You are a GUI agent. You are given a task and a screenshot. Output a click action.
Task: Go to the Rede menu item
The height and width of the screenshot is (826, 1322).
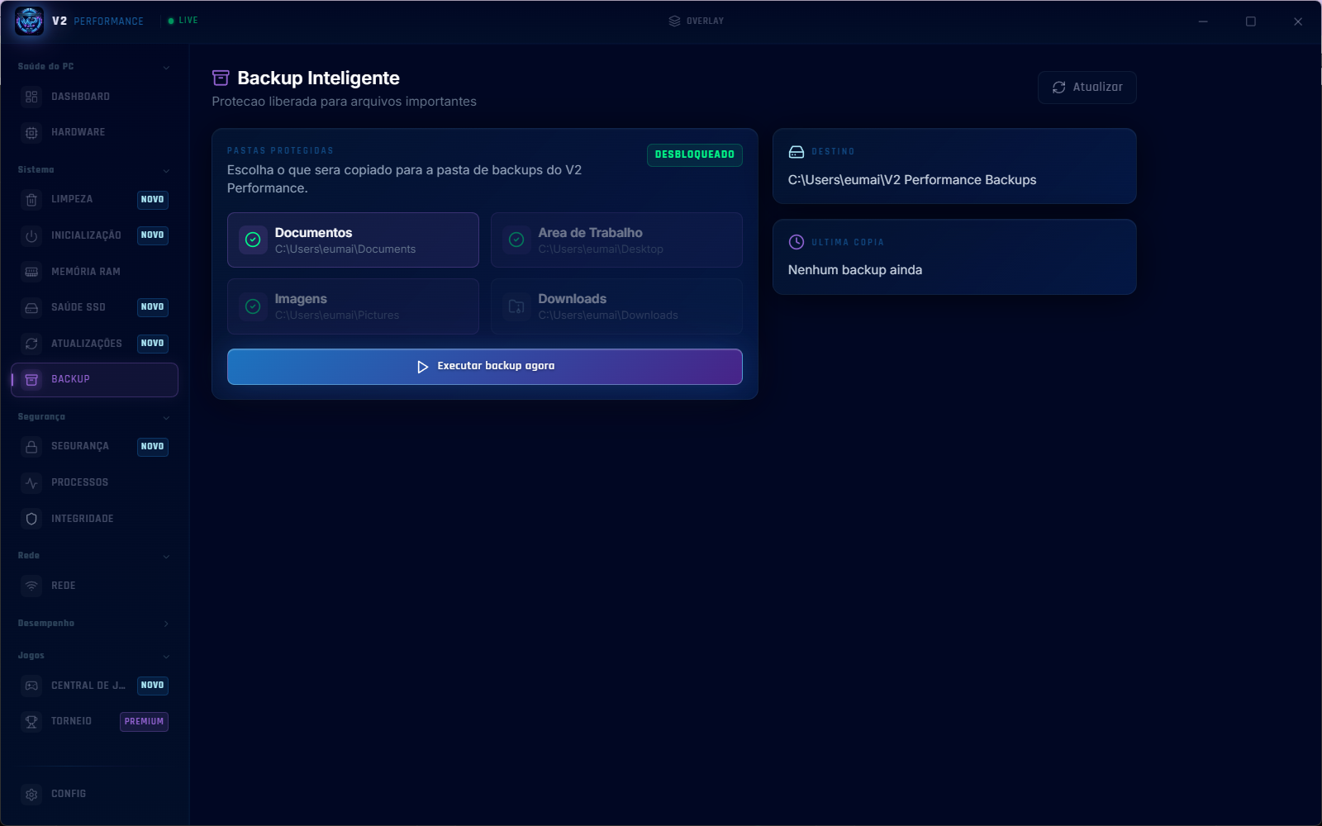(x=94, y=586)
